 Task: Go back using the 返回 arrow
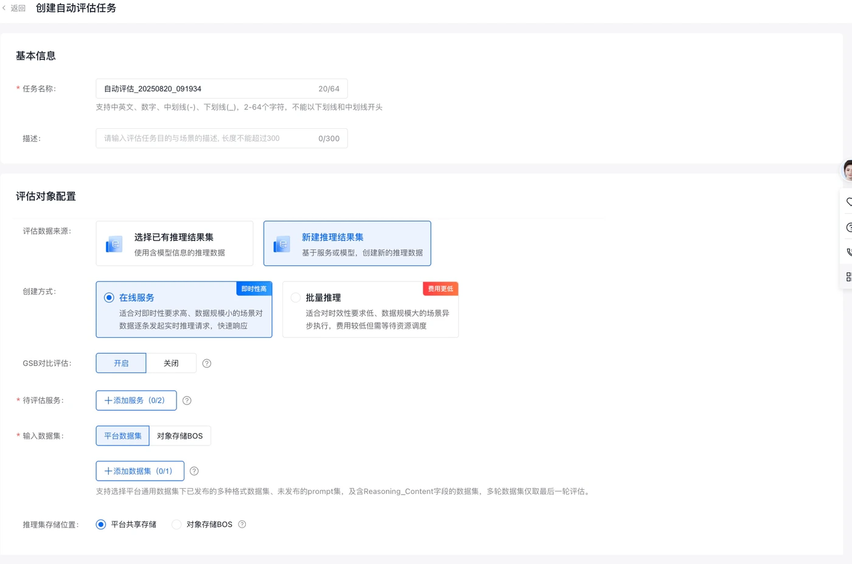(x=4, y=8)
